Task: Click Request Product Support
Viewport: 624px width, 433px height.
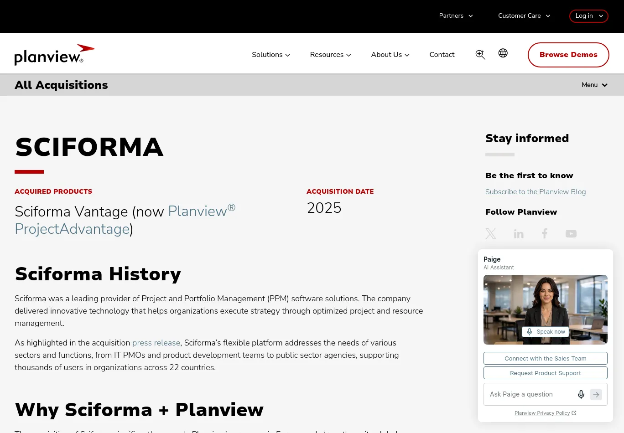Action: pos(546,373)
